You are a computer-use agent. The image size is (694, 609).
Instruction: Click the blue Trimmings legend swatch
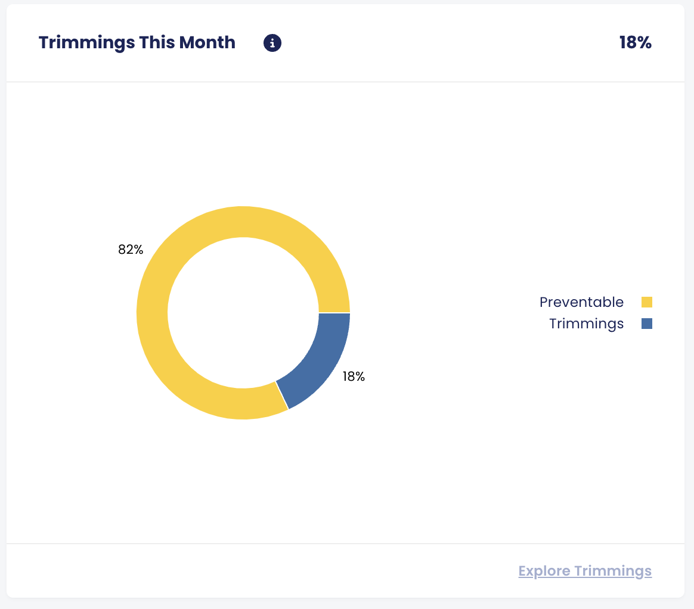(x=647, y=324)
